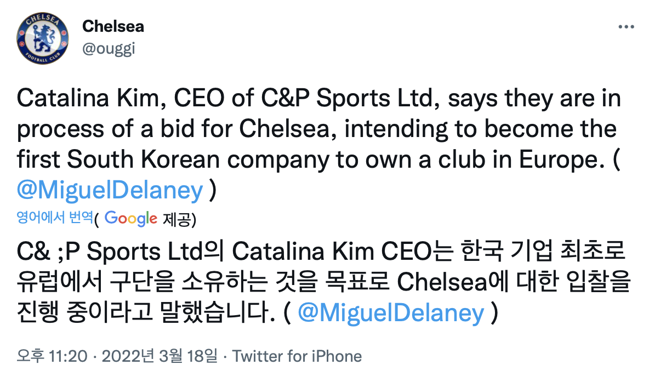Open @MiguelDelaney mention in the Korean translation
This screenshot has width=649, height=376.
pyautogui.click(x=391, y=312)
